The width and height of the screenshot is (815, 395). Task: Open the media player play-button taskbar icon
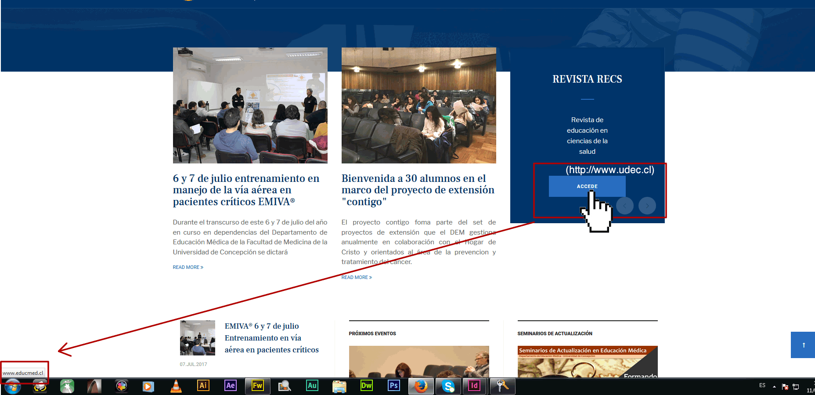click(x=148, y=386)
